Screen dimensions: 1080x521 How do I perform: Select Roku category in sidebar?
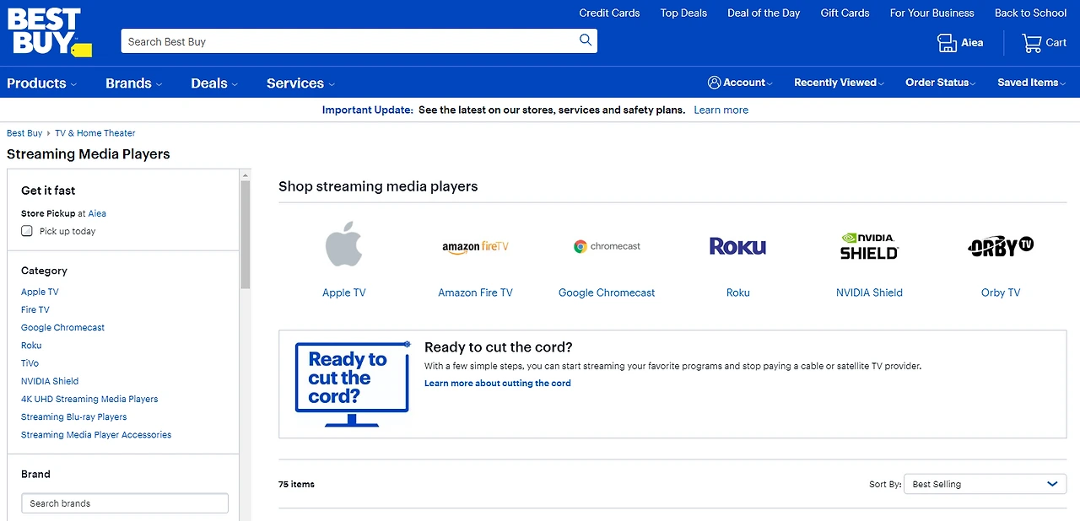31,346
